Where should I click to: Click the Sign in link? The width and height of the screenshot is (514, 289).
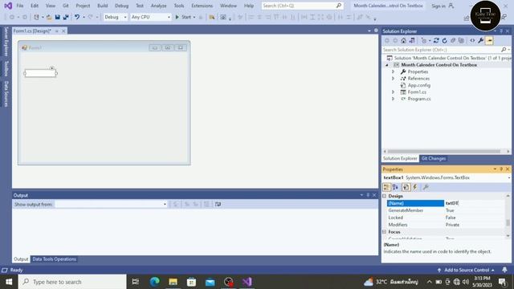[439, 6]
